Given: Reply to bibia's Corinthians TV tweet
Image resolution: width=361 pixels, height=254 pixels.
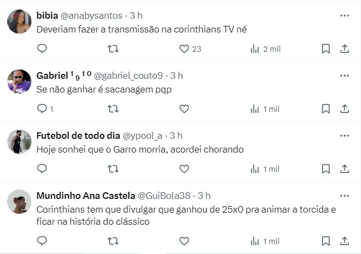Looking at the screenshot, I should 42,49.
